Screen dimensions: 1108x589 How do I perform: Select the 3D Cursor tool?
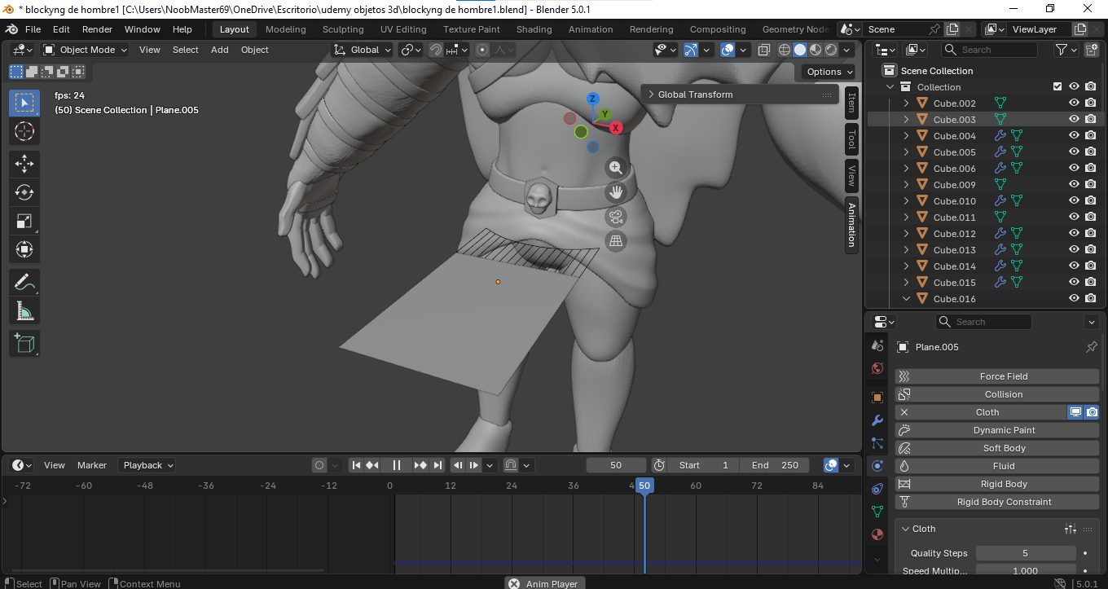[24, 131]
